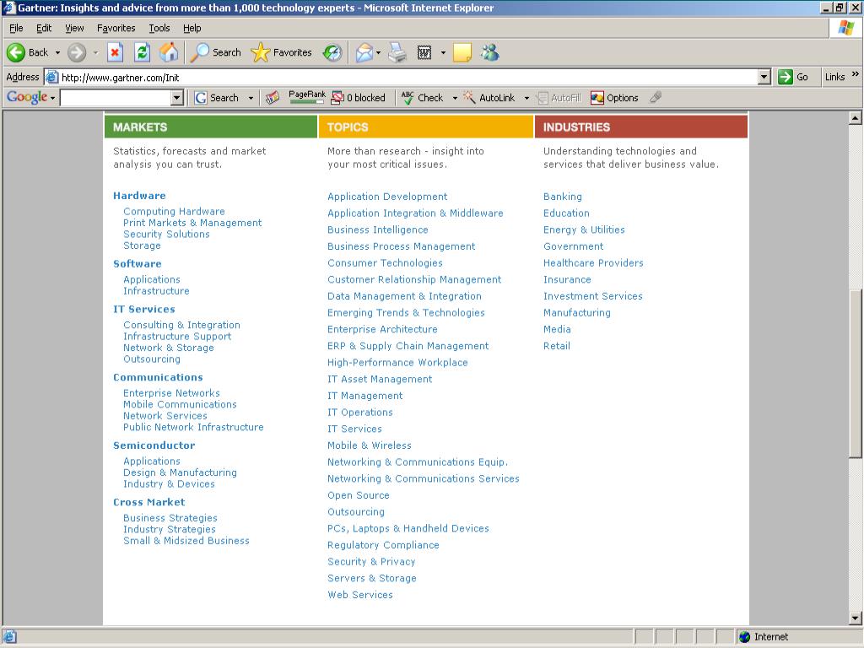Expand the AutoLink dropdown arrow
The height and width of the screenshot is (648, 864).
coord(526,98)
